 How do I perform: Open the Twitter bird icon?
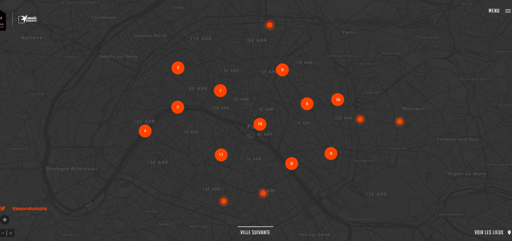click(x=3, y=209)
